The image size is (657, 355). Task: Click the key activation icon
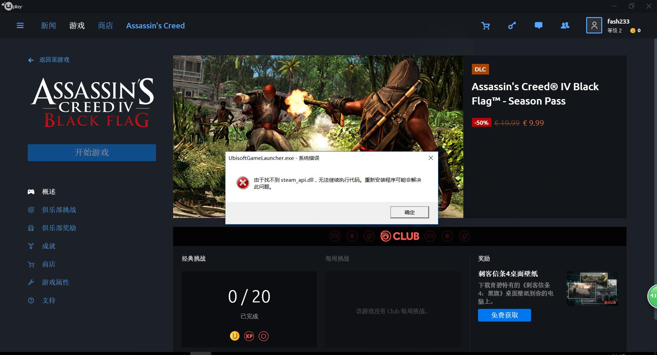point(512,26)
